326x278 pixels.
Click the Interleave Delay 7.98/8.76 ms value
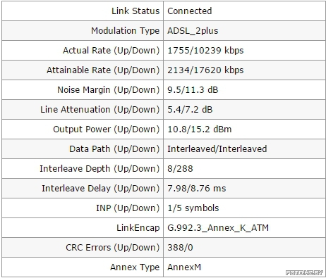click(197, 189)
